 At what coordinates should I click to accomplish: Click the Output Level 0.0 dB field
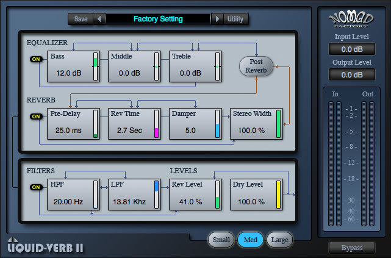click(352, 75)
